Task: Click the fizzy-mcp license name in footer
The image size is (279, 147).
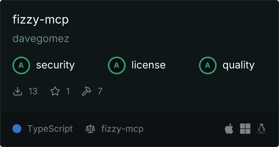Action: pyautogui.click(x=122, y=129)
